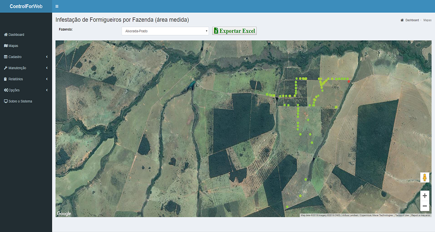Click Dashboard link in breadcrumb

click(412, 20)
